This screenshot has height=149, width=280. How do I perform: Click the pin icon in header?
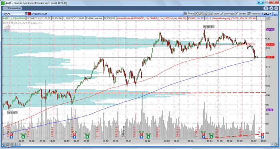271,8
